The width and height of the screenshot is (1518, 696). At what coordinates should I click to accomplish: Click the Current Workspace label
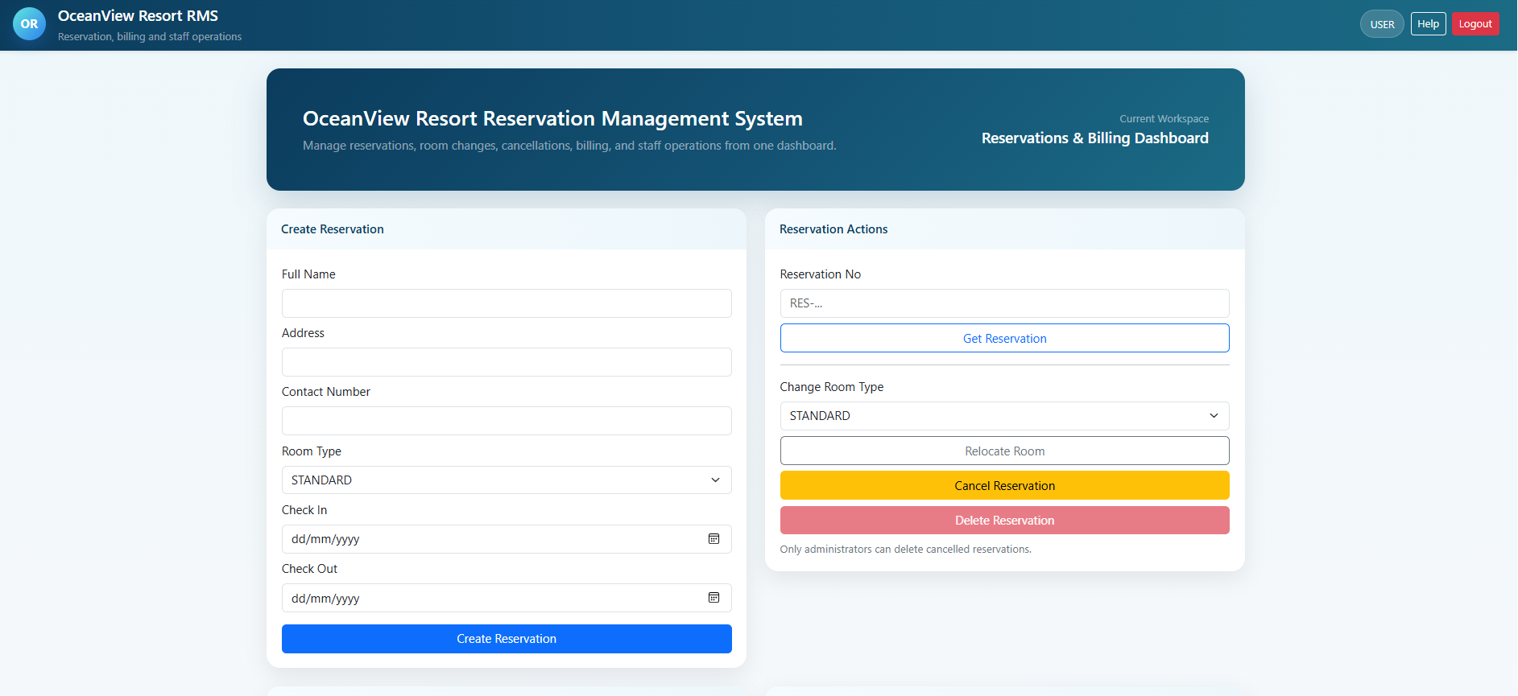[x=1164, y=119]
